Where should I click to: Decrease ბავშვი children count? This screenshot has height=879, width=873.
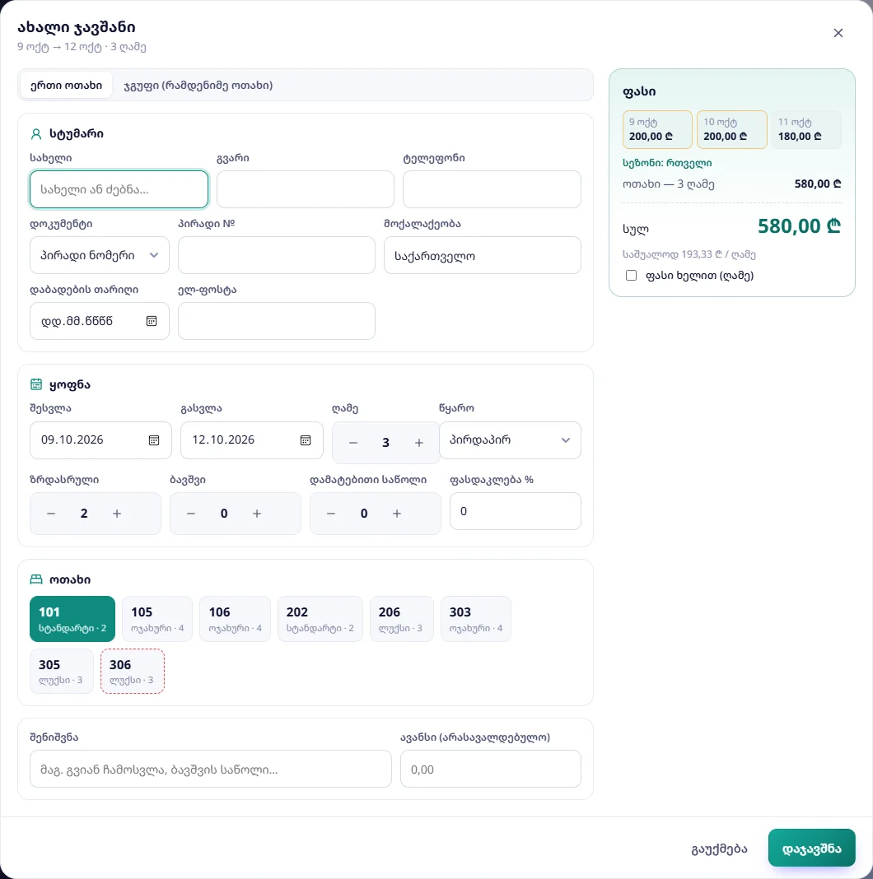point(191,514)
